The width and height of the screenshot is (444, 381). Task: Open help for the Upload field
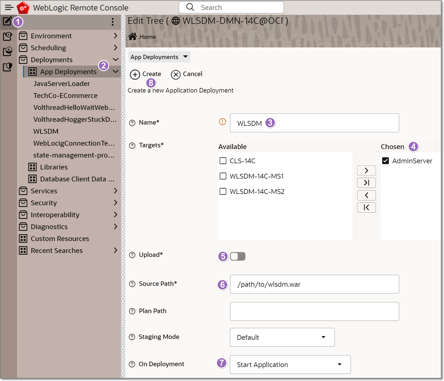[132, 255]
